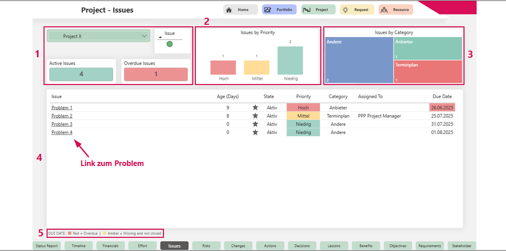Sort table by Due Date column header
The width and height of the screenshot is (506, 251).
(442, 96)
